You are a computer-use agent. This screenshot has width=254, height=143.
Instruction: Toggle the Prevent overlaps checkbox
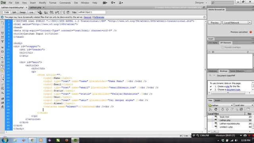pos(223,47)
